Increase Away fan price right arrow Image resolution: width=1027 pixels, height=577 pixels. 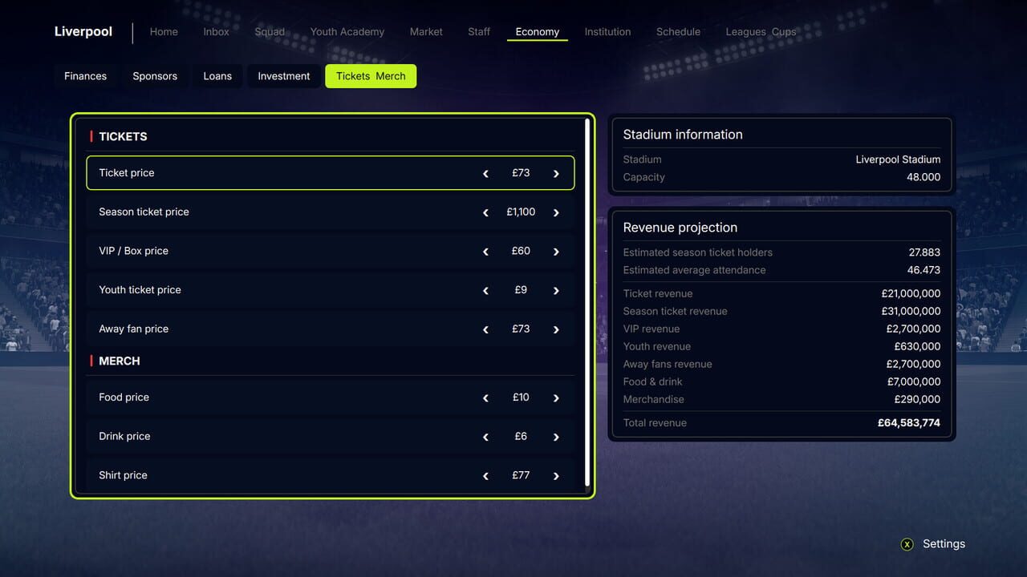pos(556,329)
